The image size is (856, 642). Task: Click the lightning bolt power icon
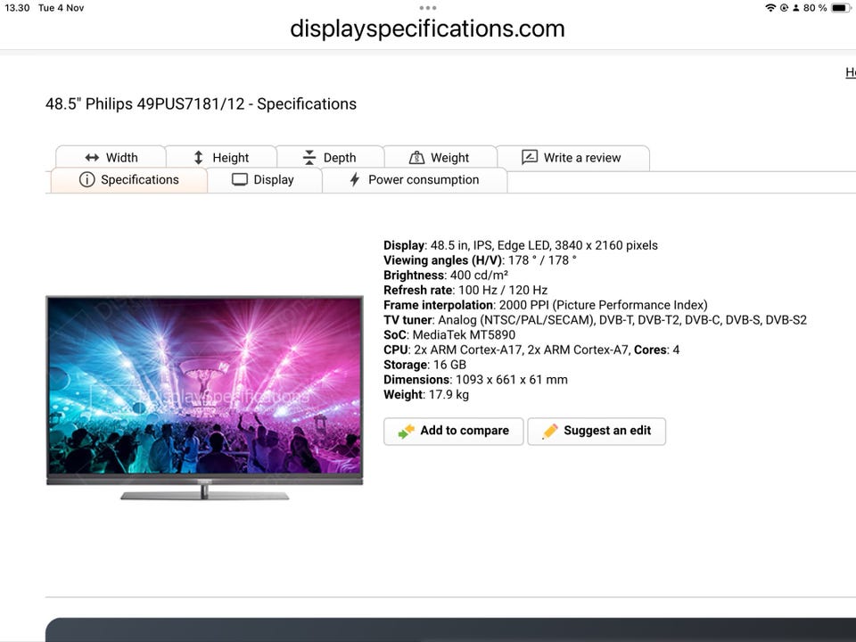tap(355, 179)
